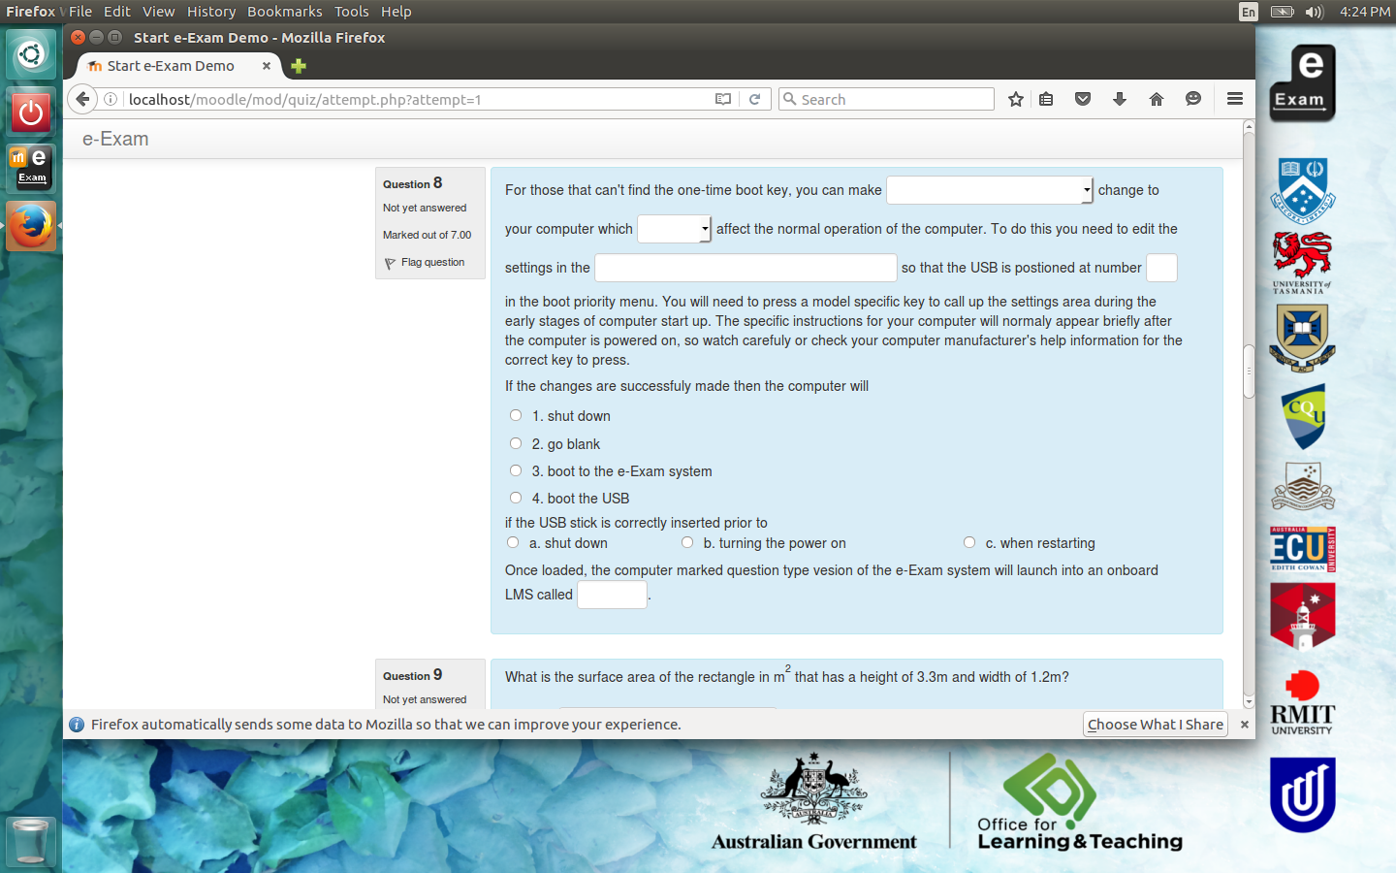
Task: Click the Firefox back arrow button
Action: pyautogui.click(x=82, y=99)
